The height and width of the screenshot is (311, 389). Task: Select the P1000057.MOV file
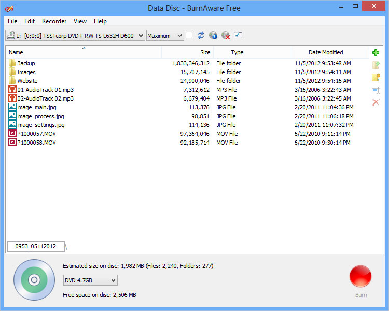36,134
